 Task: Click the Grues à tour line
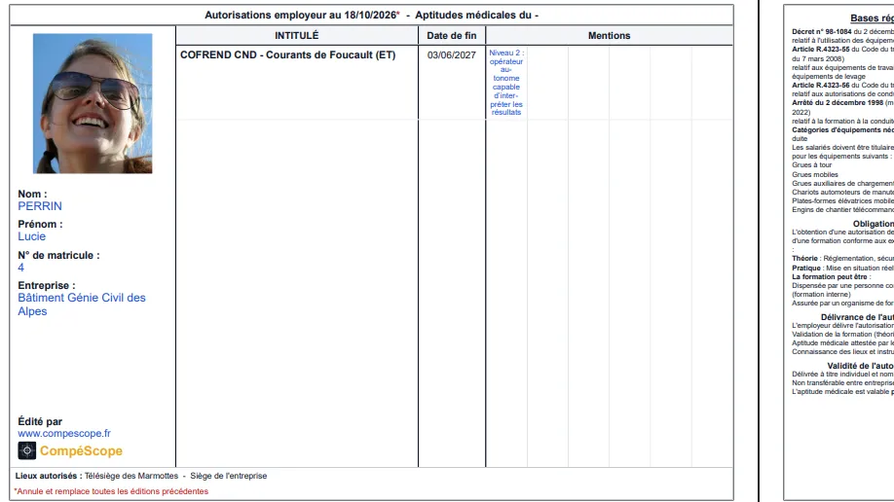tap(812, 165)
